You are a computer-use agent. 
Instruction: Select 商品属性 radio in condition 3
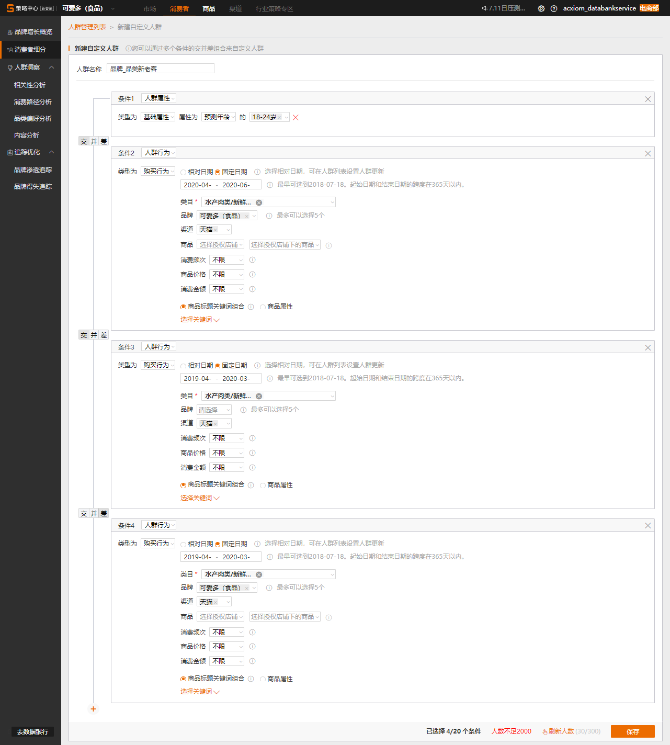point(263,486)
